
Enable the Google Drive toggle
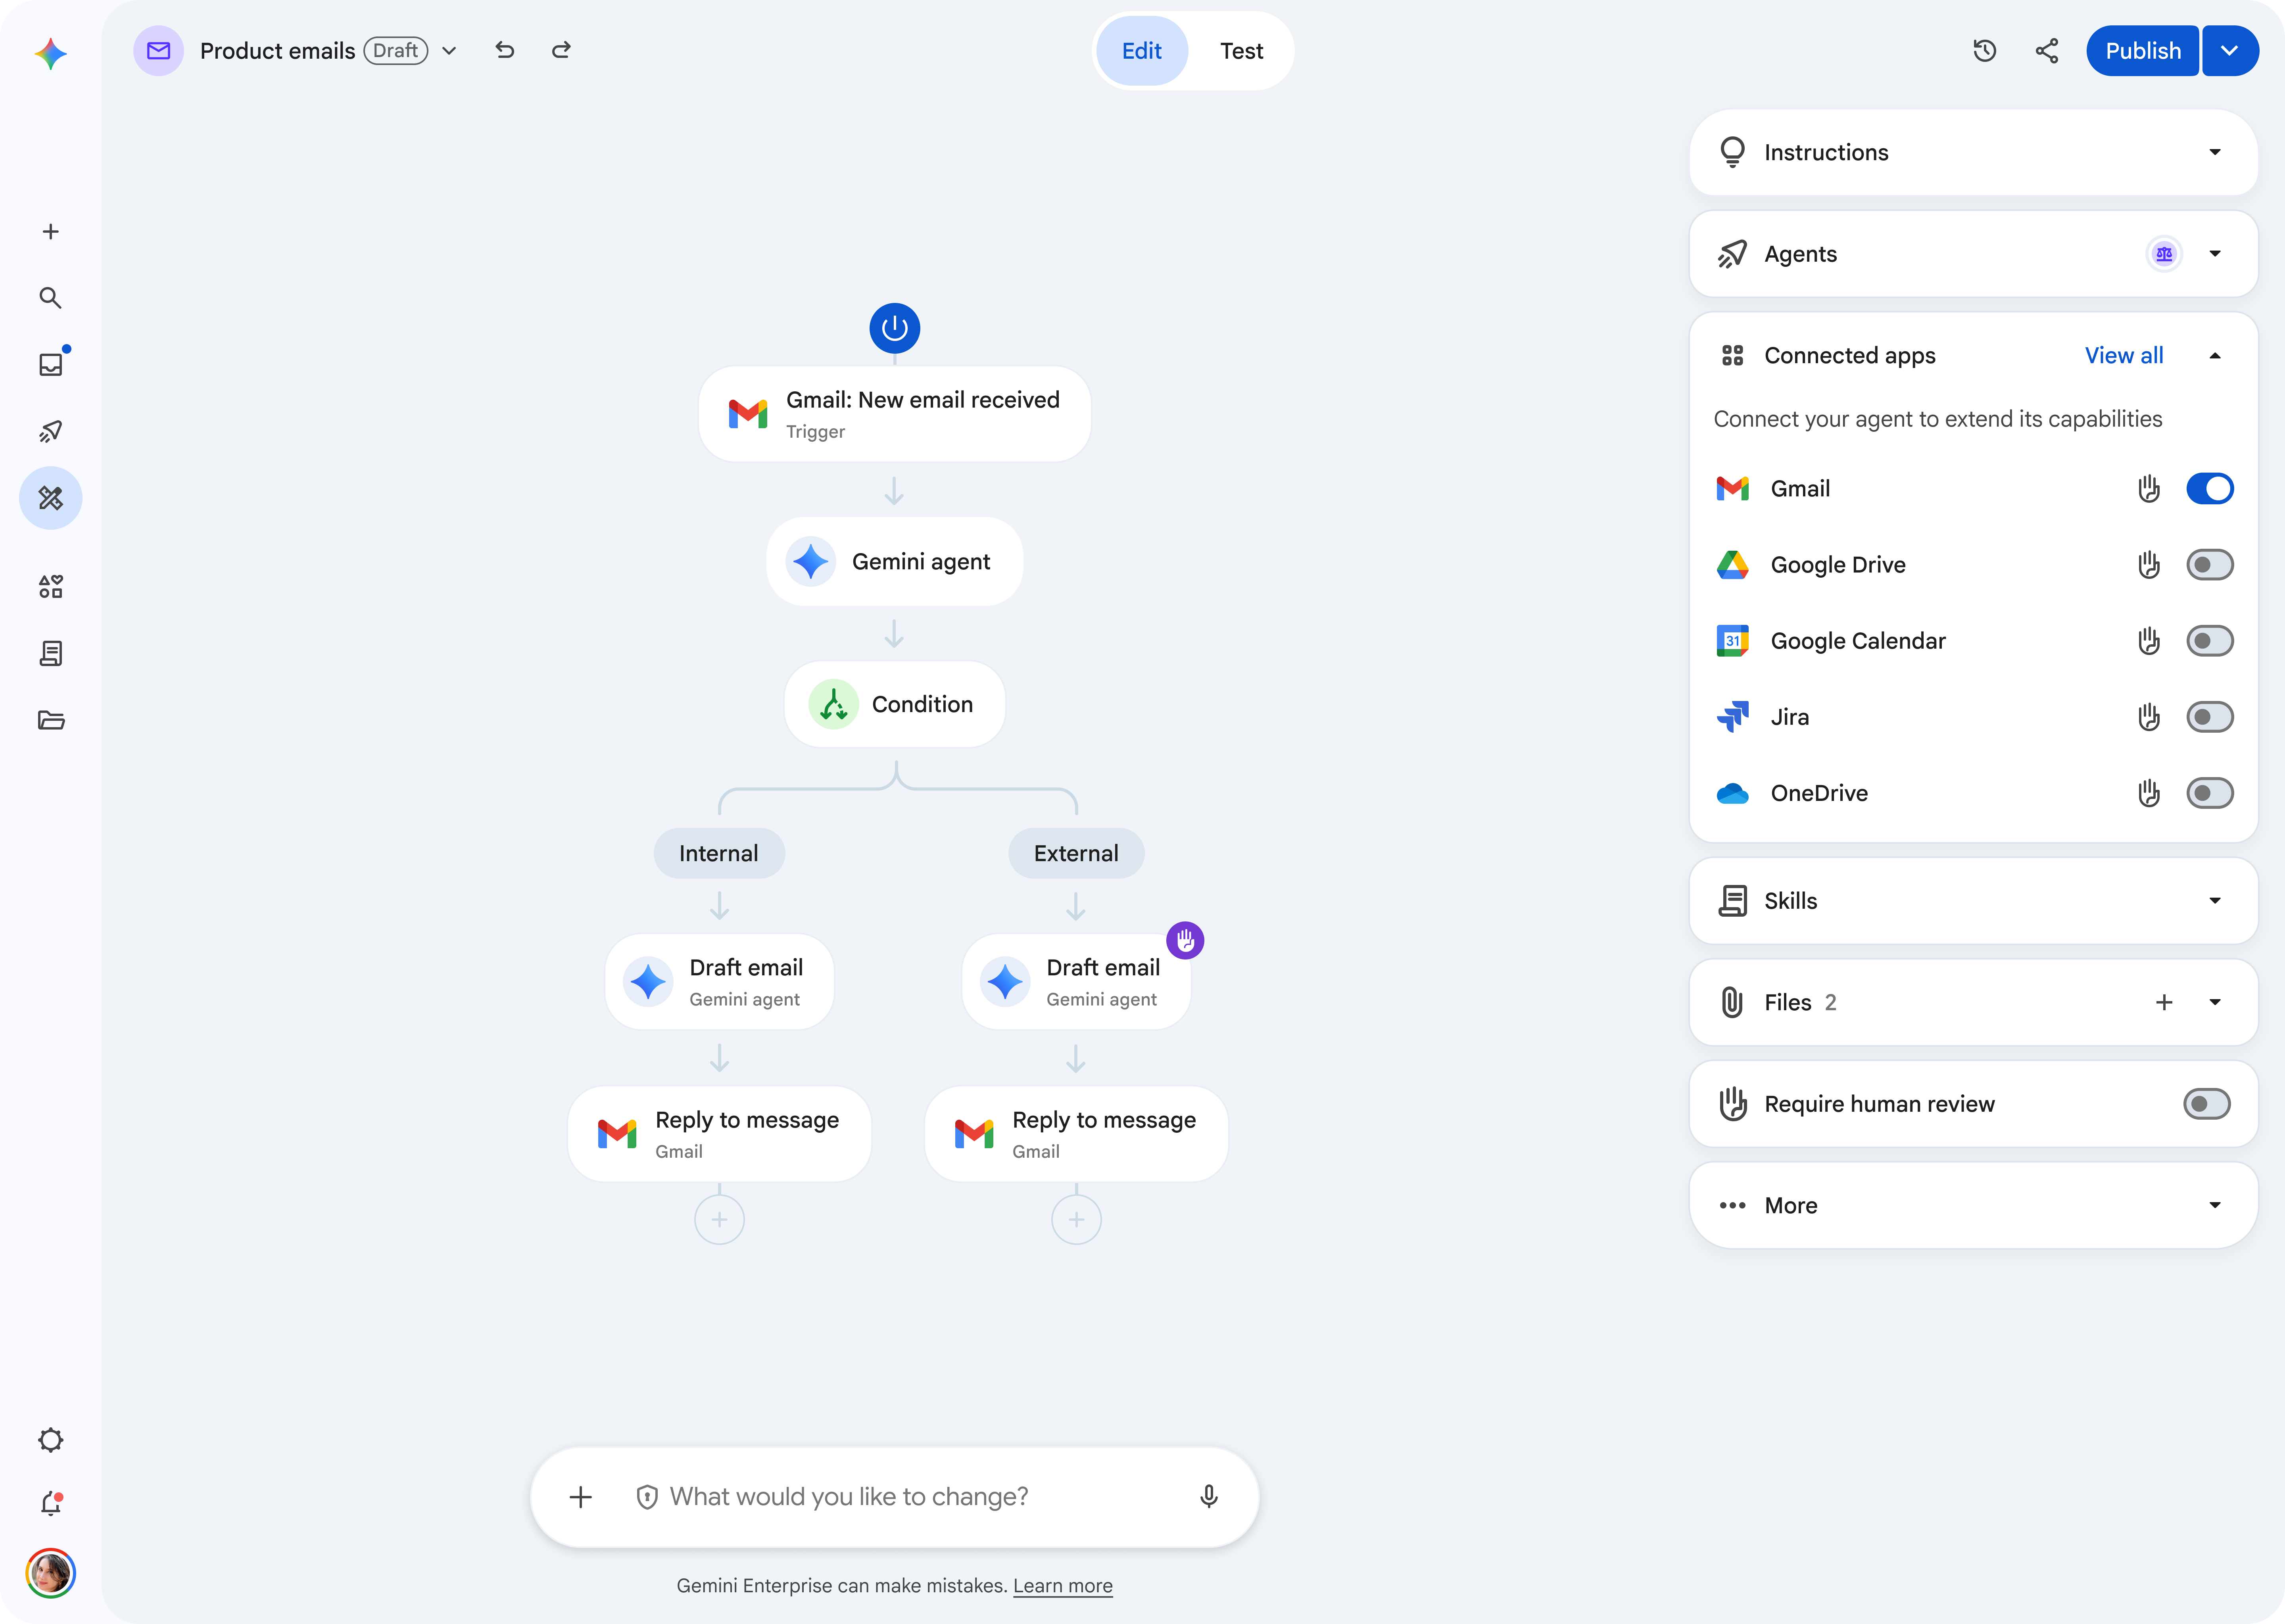[2210, 565]
